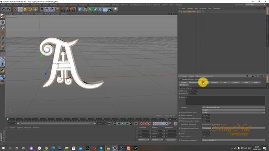Screen dimensions: 269x151
Task: Switch to the Буквы tab
Action: pyautogui.click(x=256, y=83)
